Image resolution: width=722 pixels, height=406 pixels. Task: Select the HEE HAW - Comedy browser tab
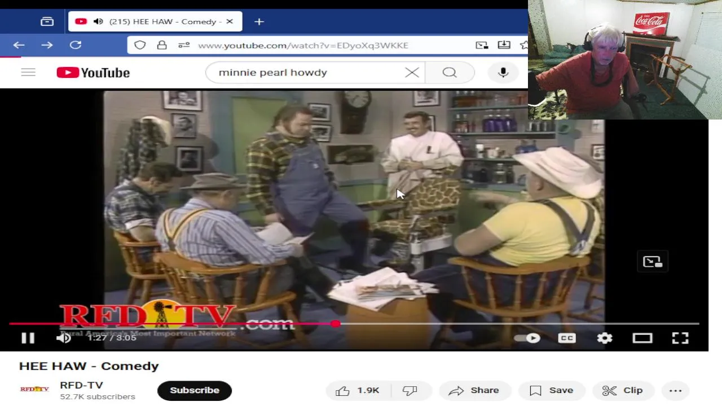[155, 21]
